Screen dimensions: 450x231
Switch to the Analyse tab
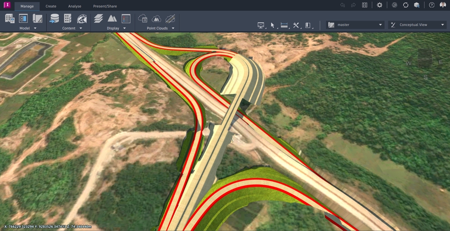(x=75, y=6)
